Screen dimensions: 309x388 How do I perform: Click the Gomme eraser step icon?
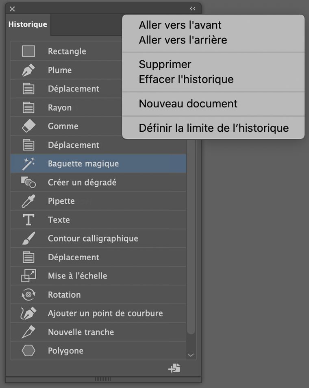coord(28,126)
